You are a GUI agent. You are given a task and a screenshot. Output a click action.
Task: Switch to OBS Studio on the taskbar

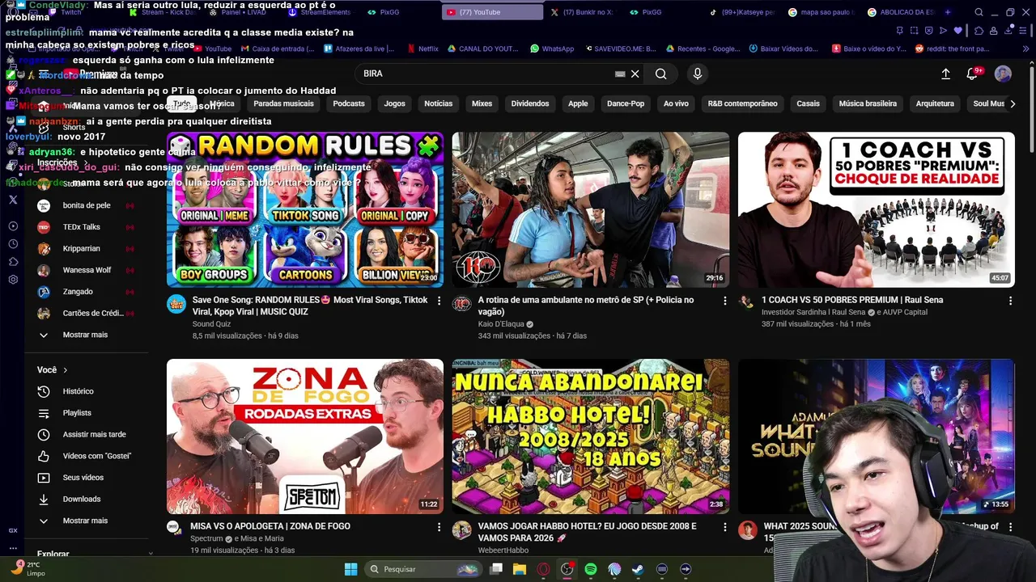click(567, 569)
